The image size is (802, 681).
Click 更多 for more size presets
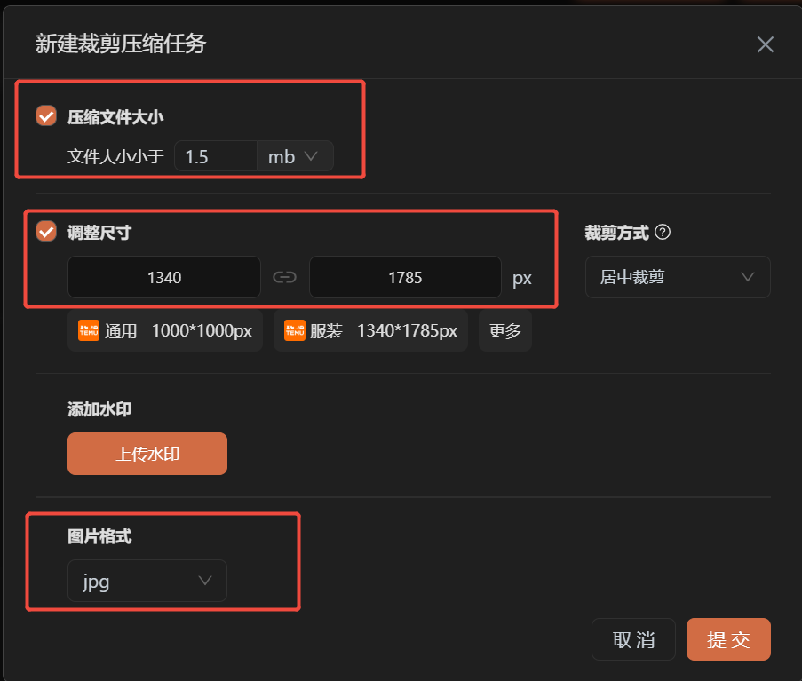tap(504, 331)
